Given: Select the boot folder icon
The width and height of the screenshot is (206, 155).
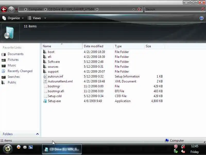Looking at the screenshot, I should tap(45, 52).
